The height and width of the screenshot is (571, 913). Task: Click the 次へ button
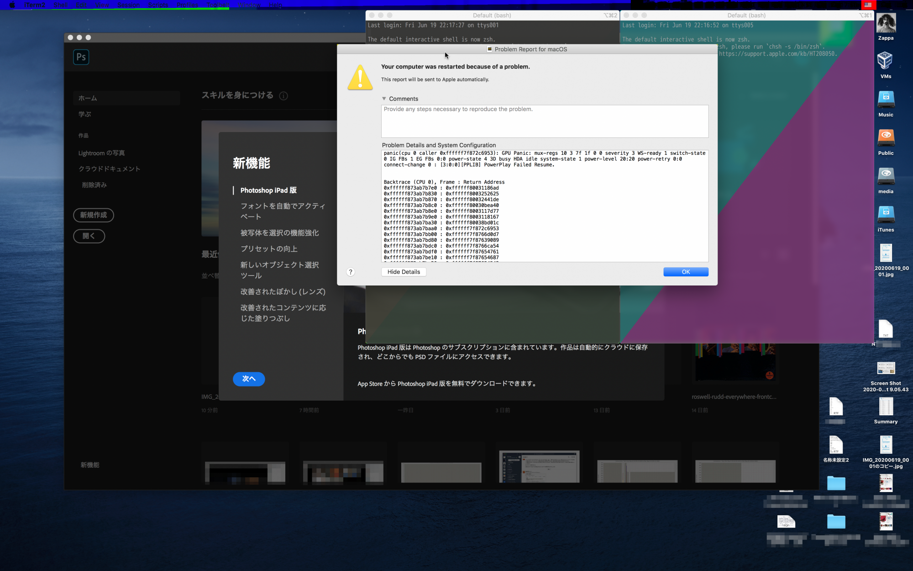249,379
